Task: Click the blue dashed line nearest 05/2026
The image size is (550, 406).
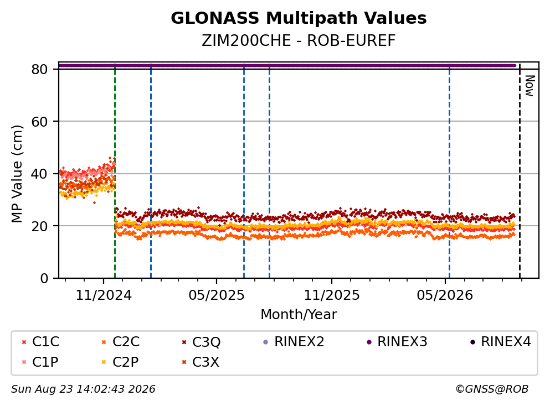Action: tap(449, 170)
